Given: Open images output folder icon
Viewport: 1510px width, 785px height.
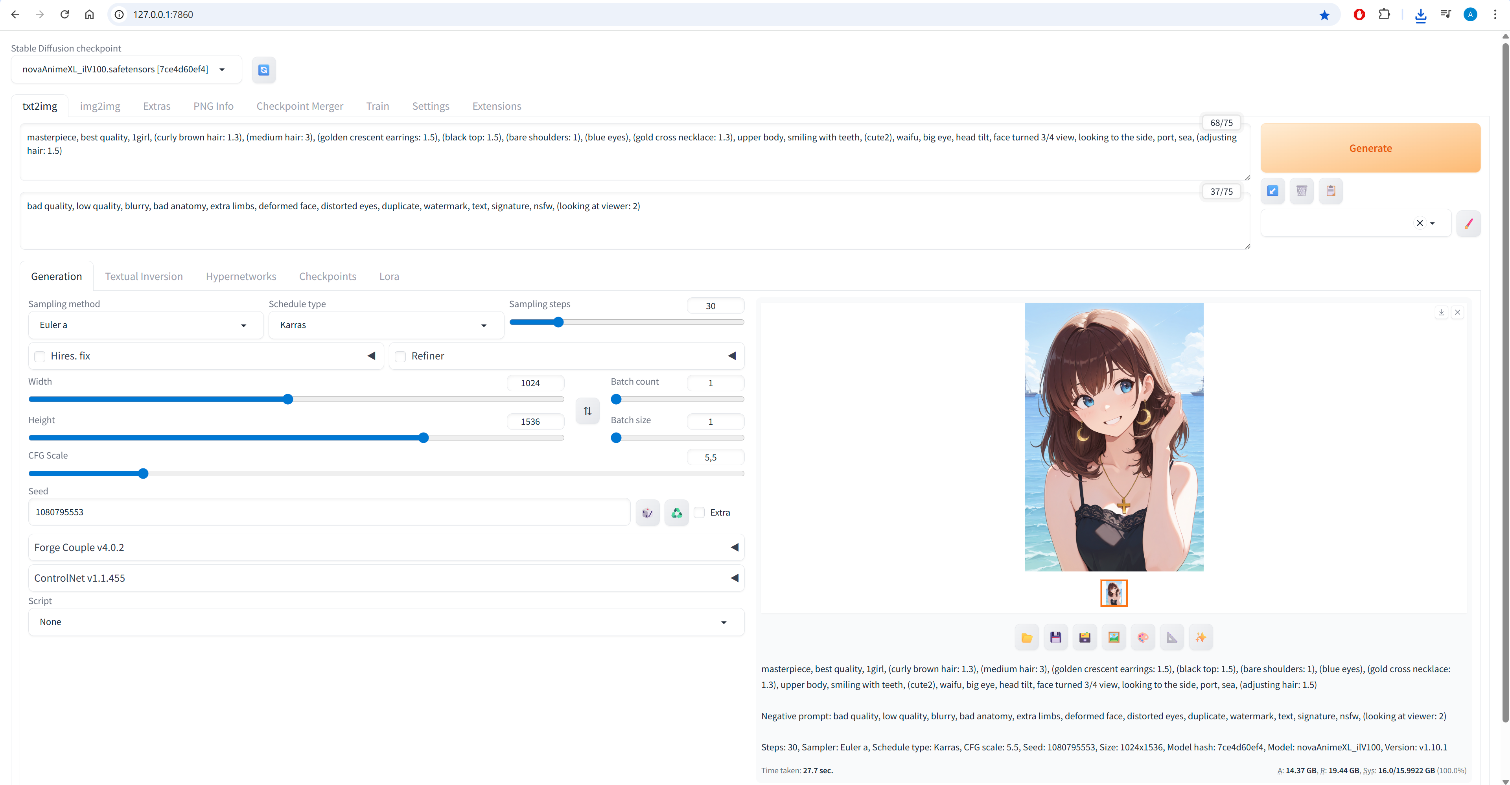Looking at the screenshot, I should [1026, 637].
